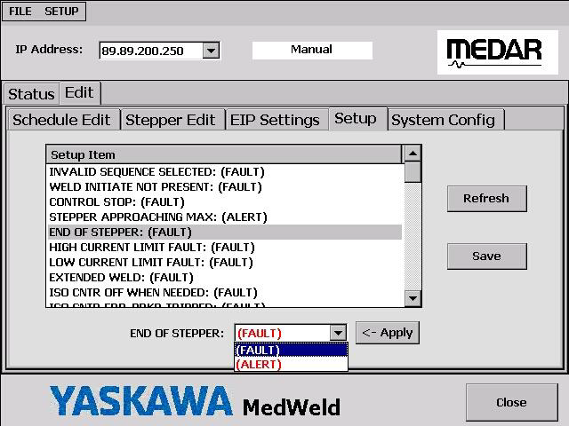This screenshot has height=426, width=569.
Task: Open the FILE menu
Action: point(20,12)
